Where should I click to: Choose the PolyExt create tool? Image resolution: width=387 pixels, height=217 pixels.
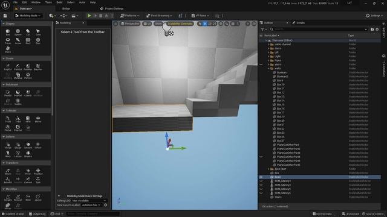[x=8, y=67]
